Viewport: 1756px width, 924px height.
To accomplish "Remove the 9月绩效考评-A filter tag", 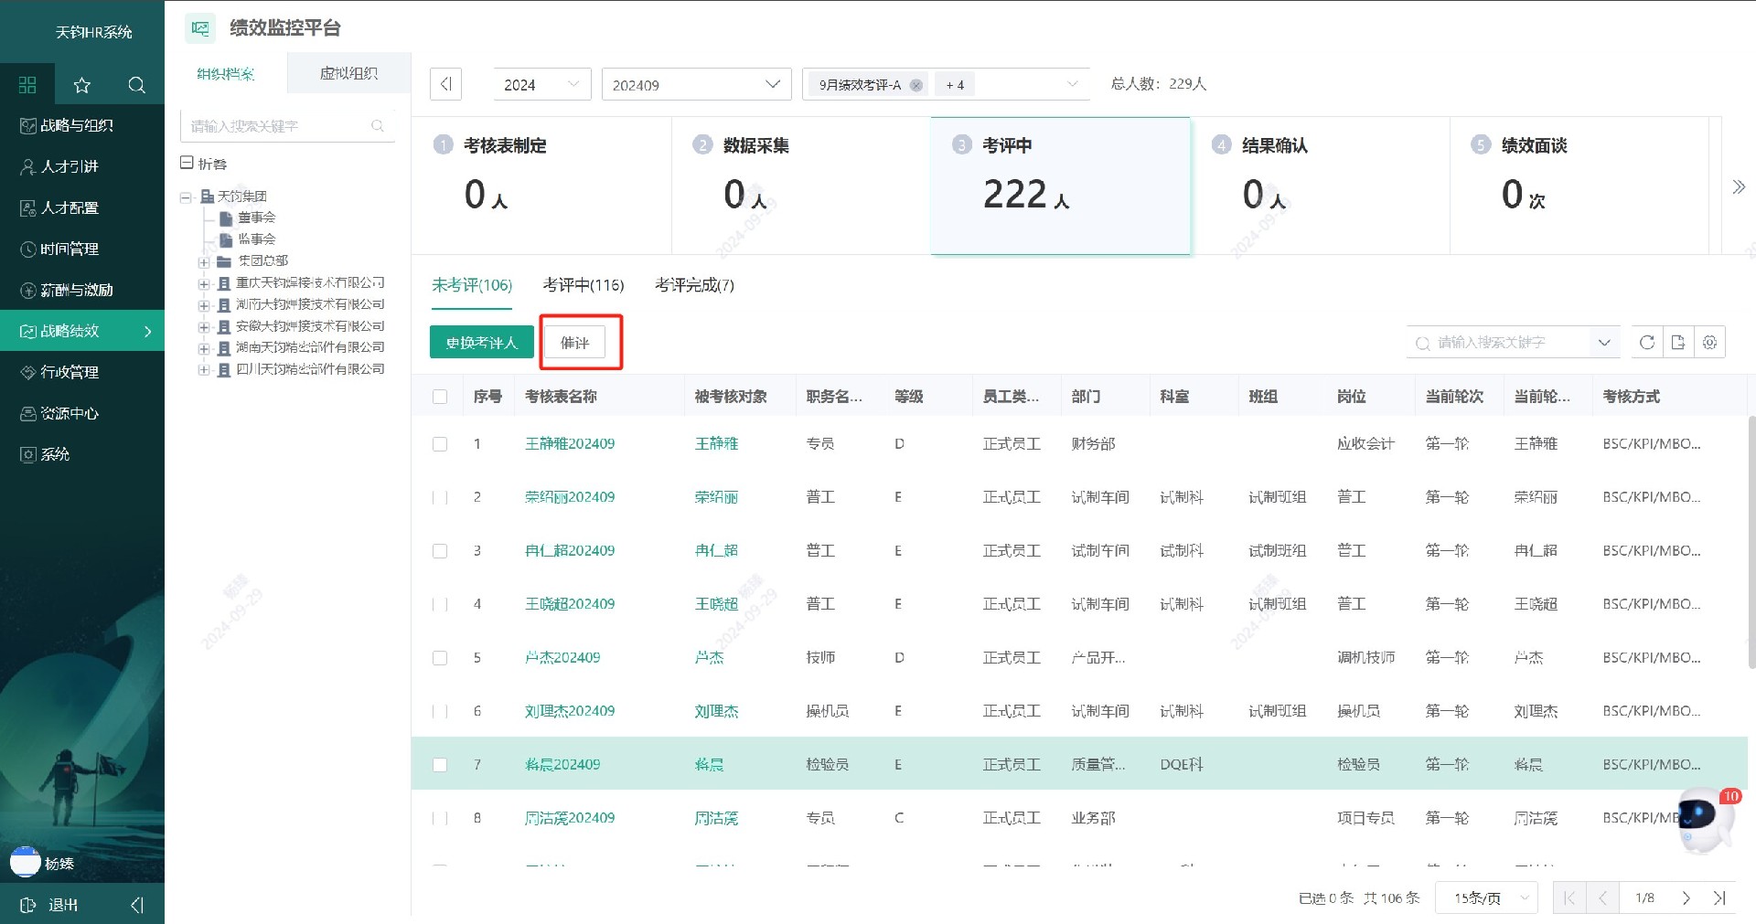I will (x=916, y=85).
